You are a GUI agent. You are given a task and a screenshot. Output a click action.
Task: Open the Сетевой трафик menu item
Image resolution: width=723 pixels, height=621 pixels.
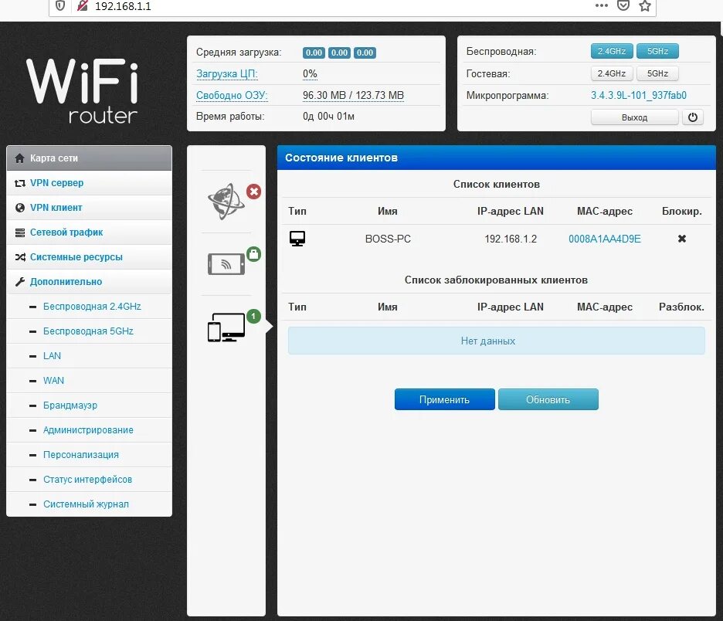[90, 232]
